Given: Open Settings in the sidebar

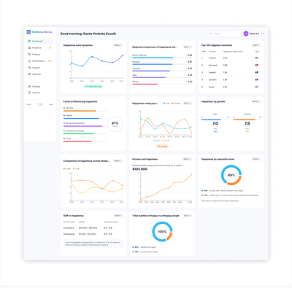Looking at the screenshot, I should (x=39, y=87).
